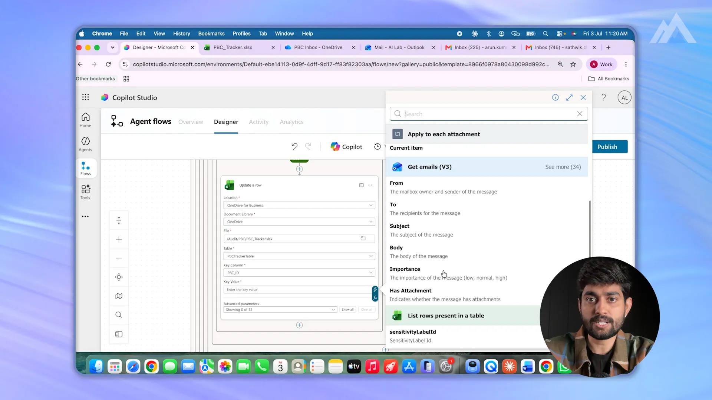Open the sidebar more options ellipsis
This screenshot has height=400, width=712.
pyautogui.click(x=85, y=216)
